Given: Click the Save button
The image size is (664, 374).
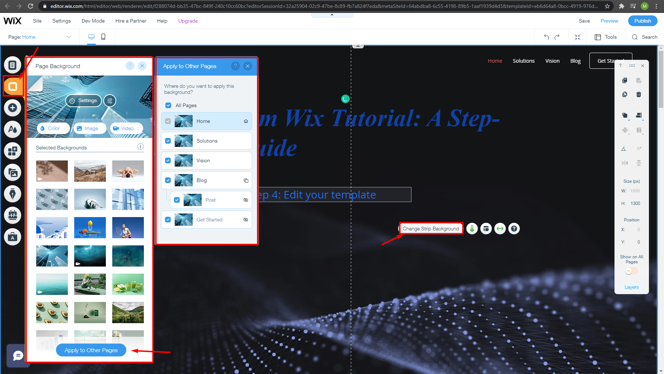Looking at the screenshot, I should click(584, 21).
